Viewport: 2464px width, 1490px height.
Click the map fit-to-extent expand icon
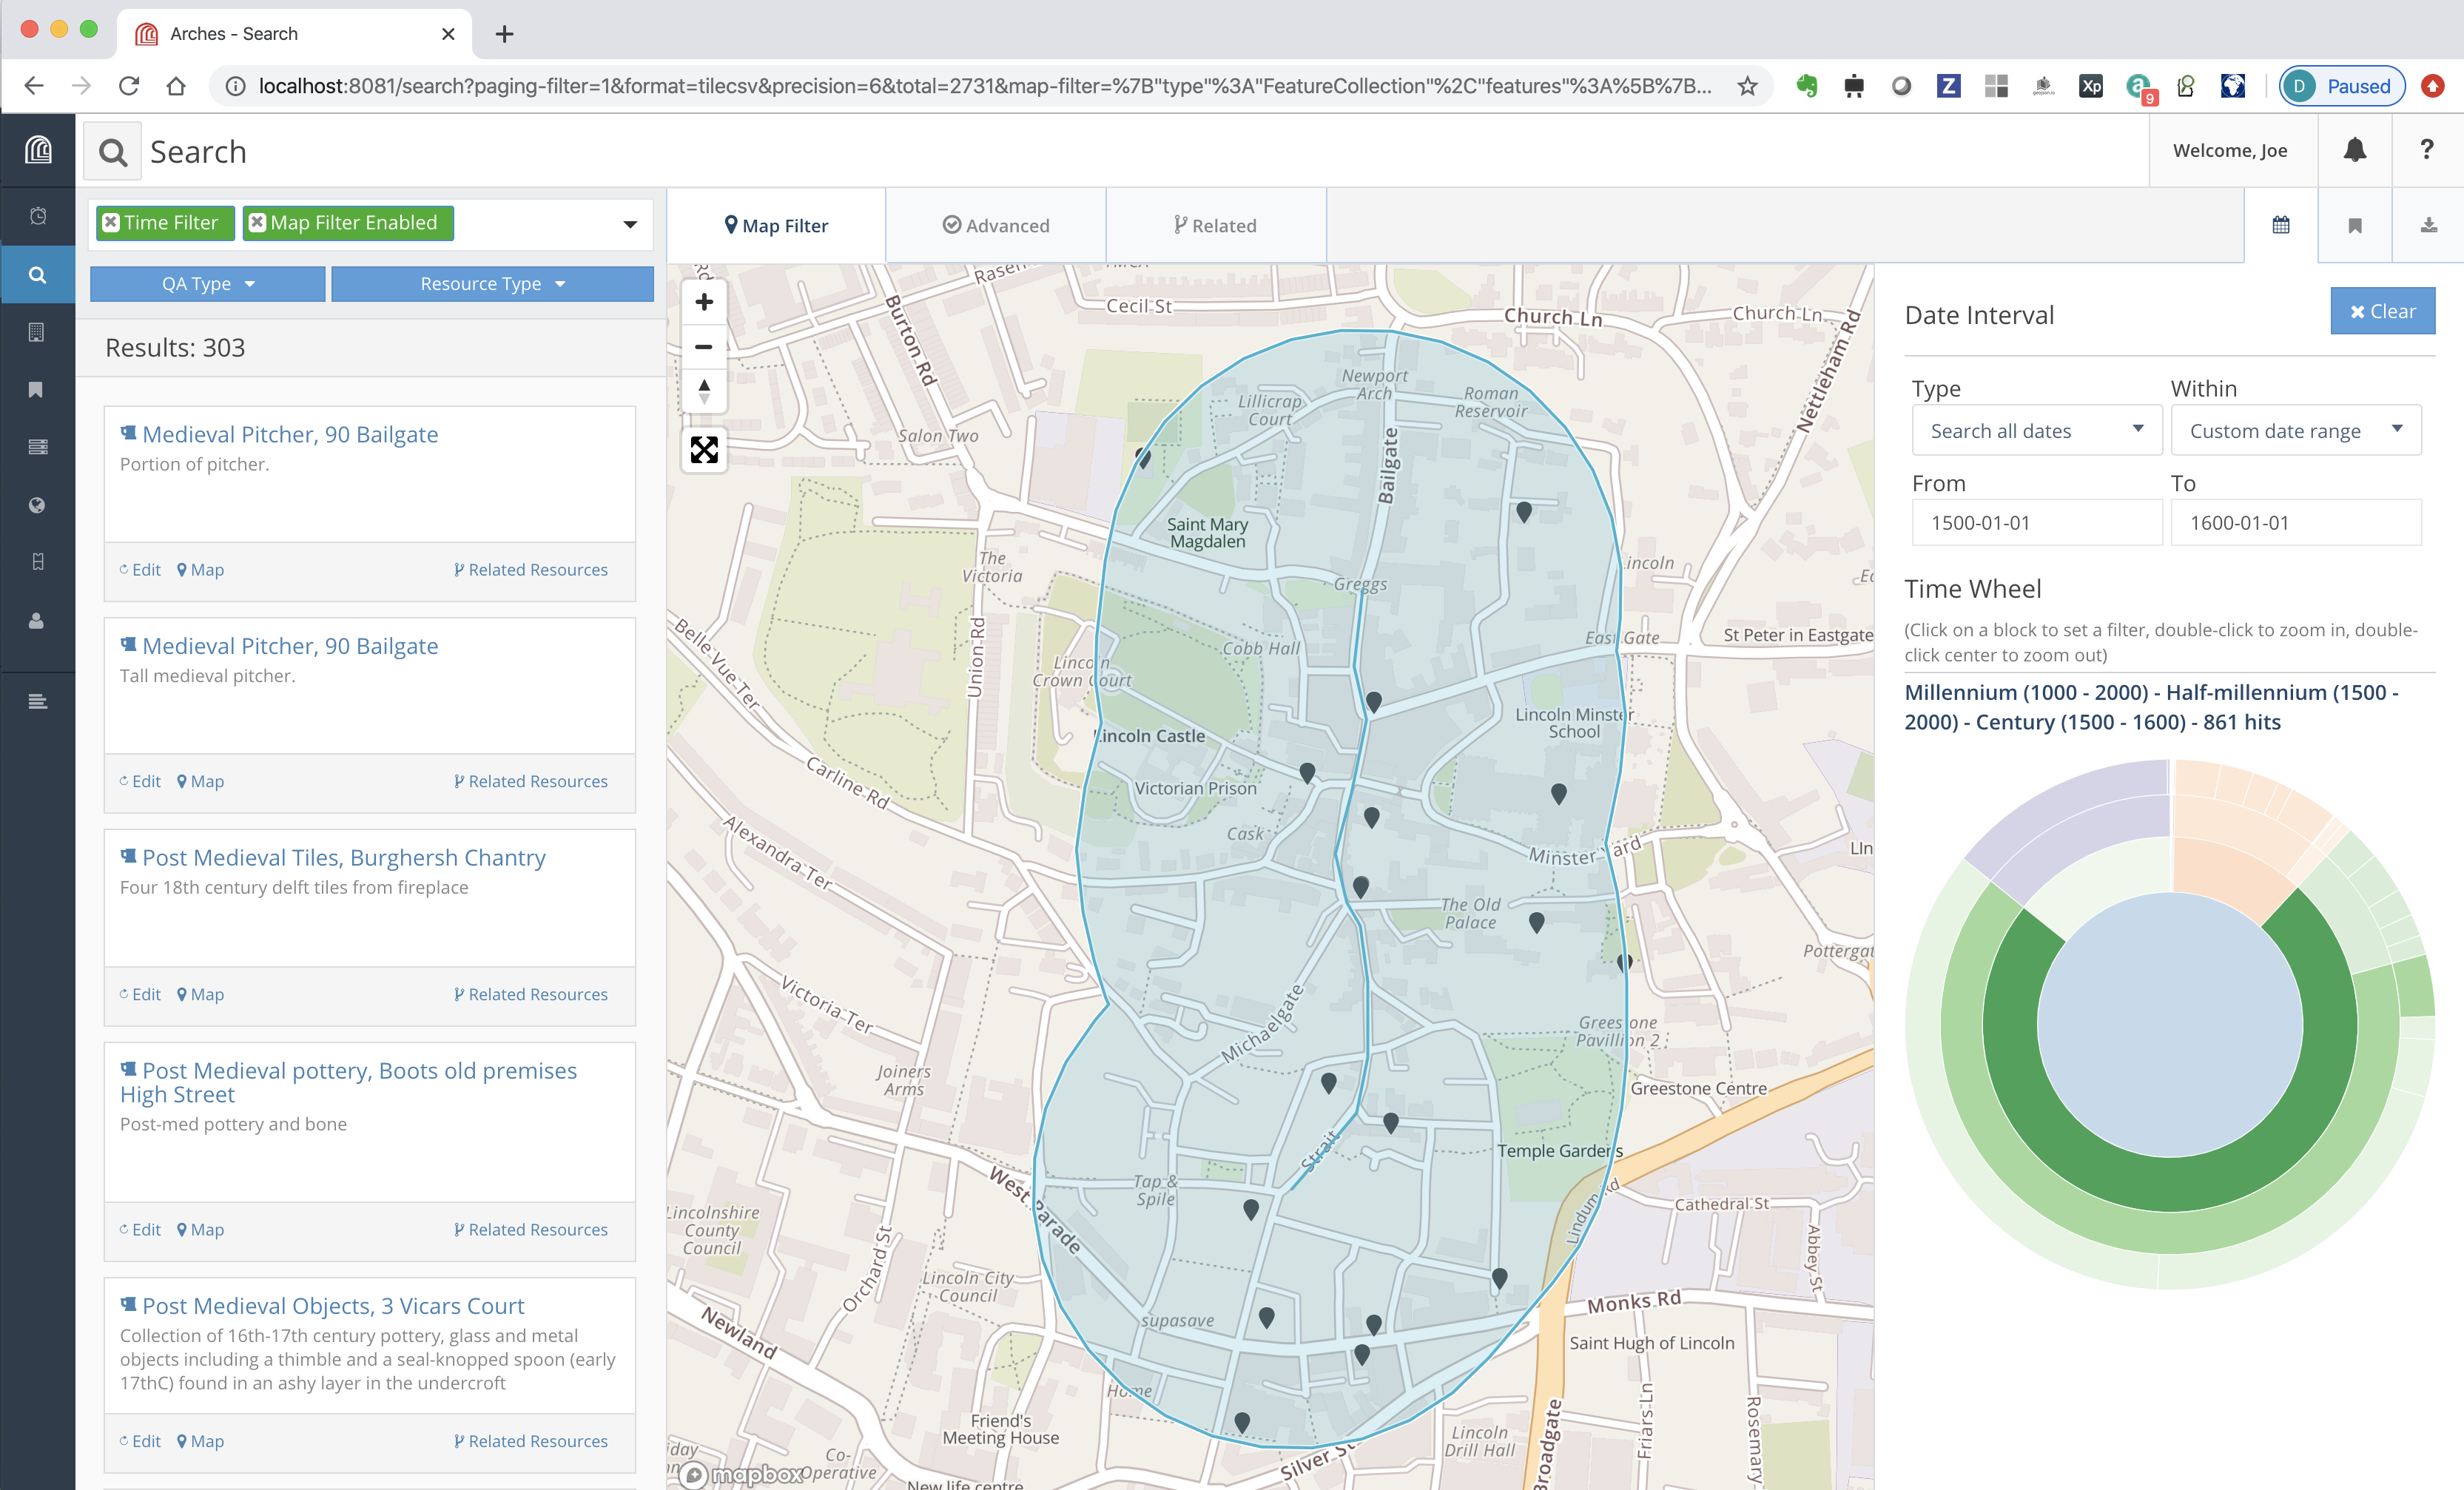click(x=704, y=450)
